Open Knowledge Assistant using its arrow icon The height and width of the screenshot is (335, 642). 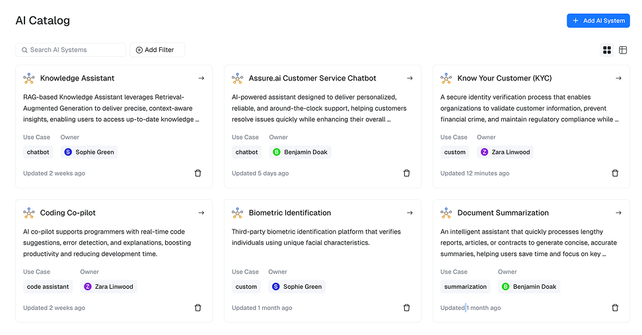pos(201,78)
